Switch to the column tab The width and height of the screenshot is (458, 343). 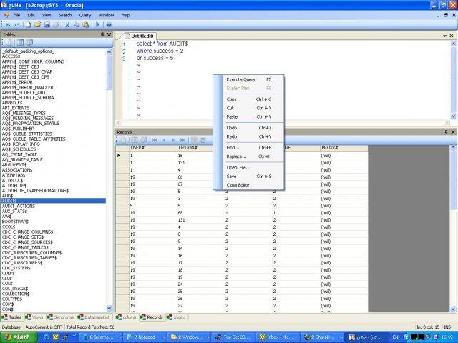(126, 317)
